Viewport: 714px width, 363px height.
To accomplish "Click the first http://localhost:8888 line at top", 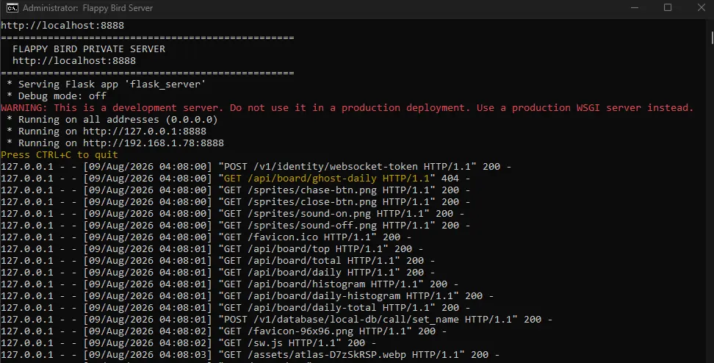I will click(62, 26).
